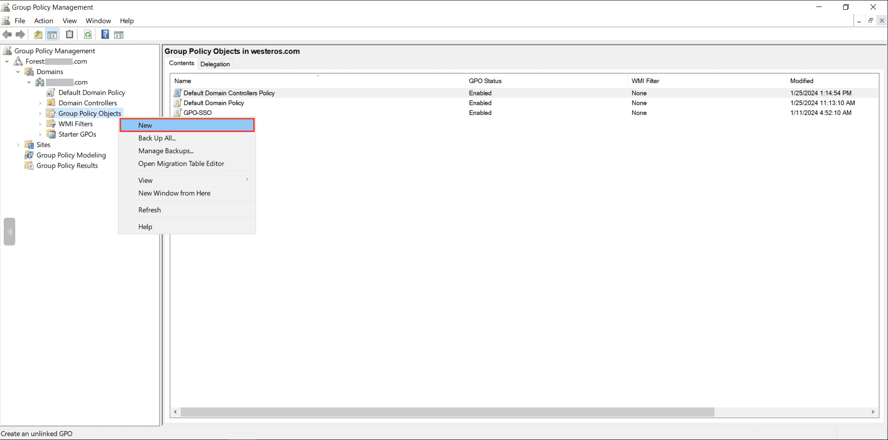Expand the Domain Controllers node
888x440 pixels.
(x=40, y=103)
